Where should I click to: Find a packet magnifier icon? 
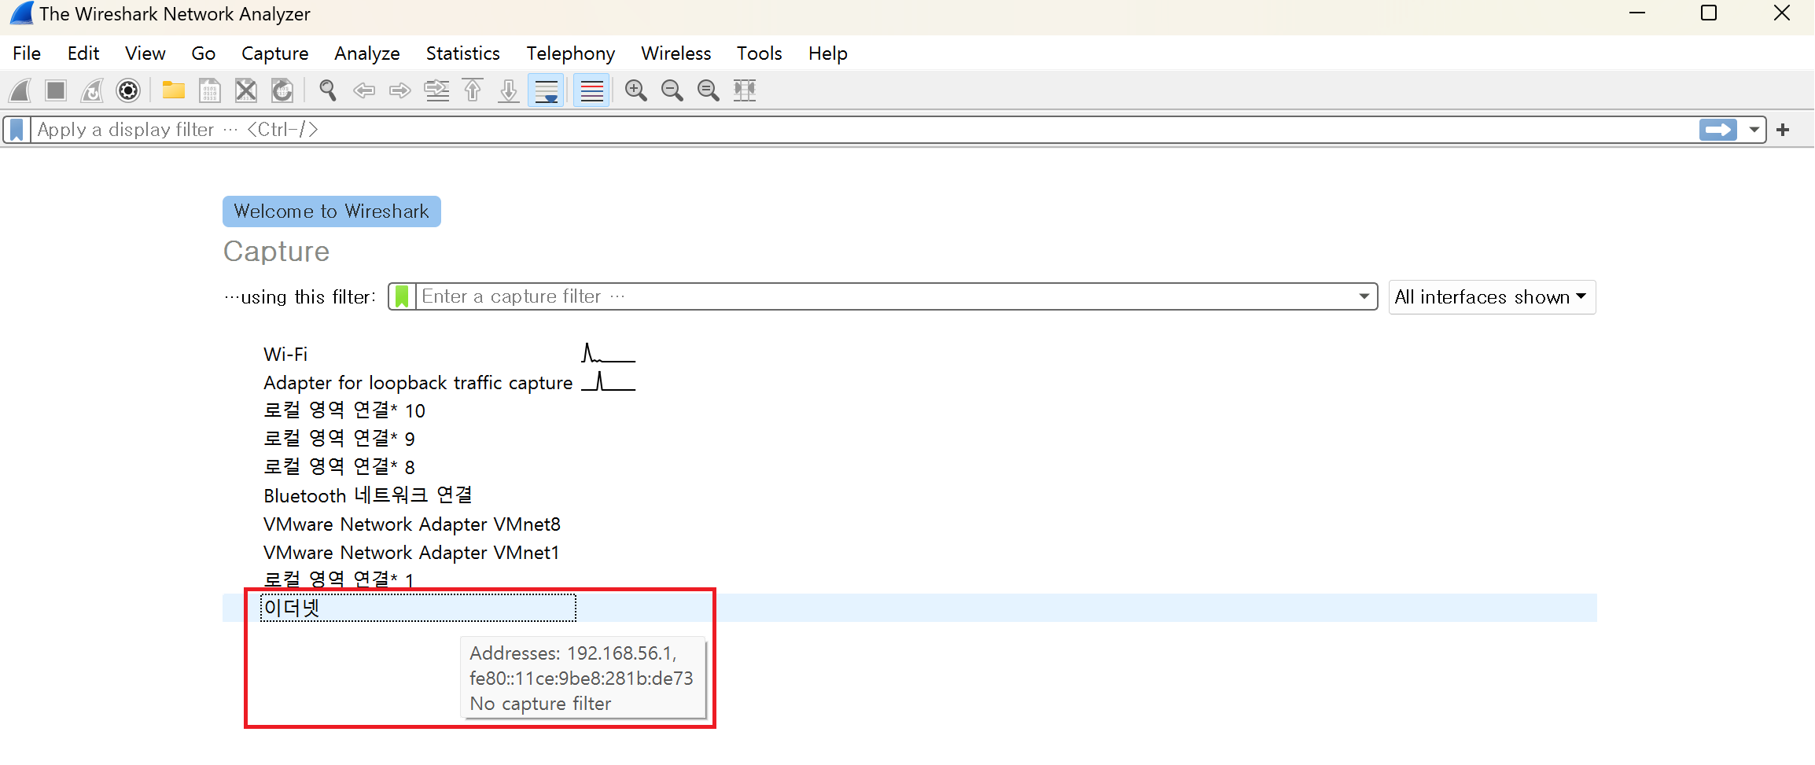[328, 90]
